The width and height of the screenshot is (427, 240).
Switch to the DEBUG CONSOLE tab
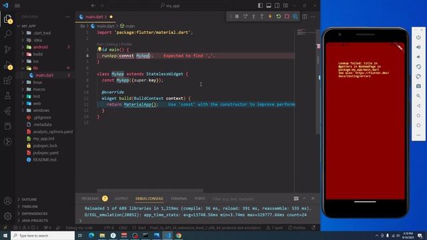149,199
